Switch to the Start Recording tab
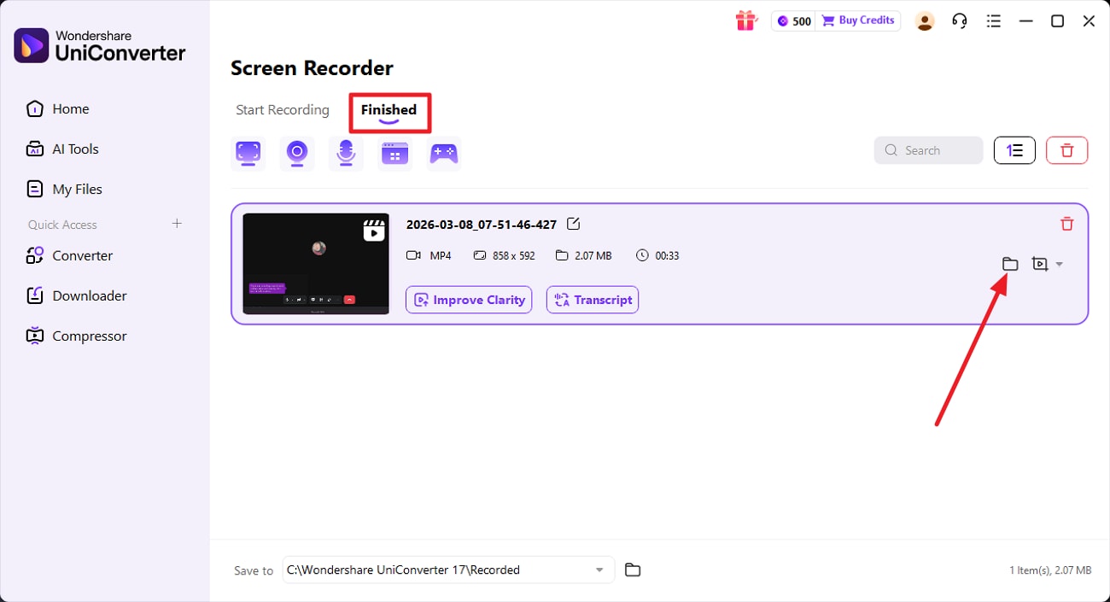 (282, 109)
